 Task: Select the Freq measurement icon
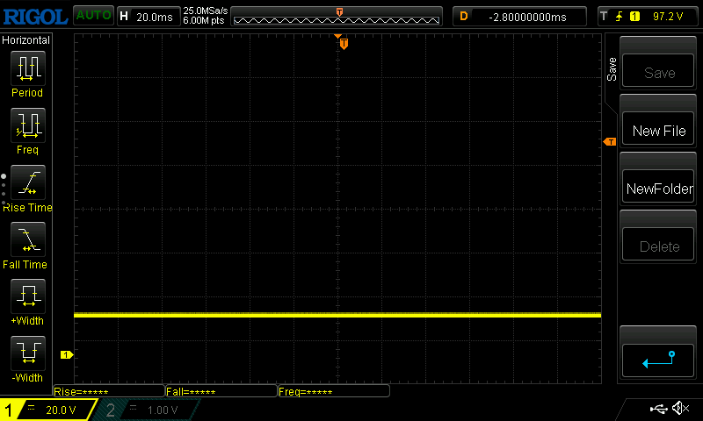point(28,125)
